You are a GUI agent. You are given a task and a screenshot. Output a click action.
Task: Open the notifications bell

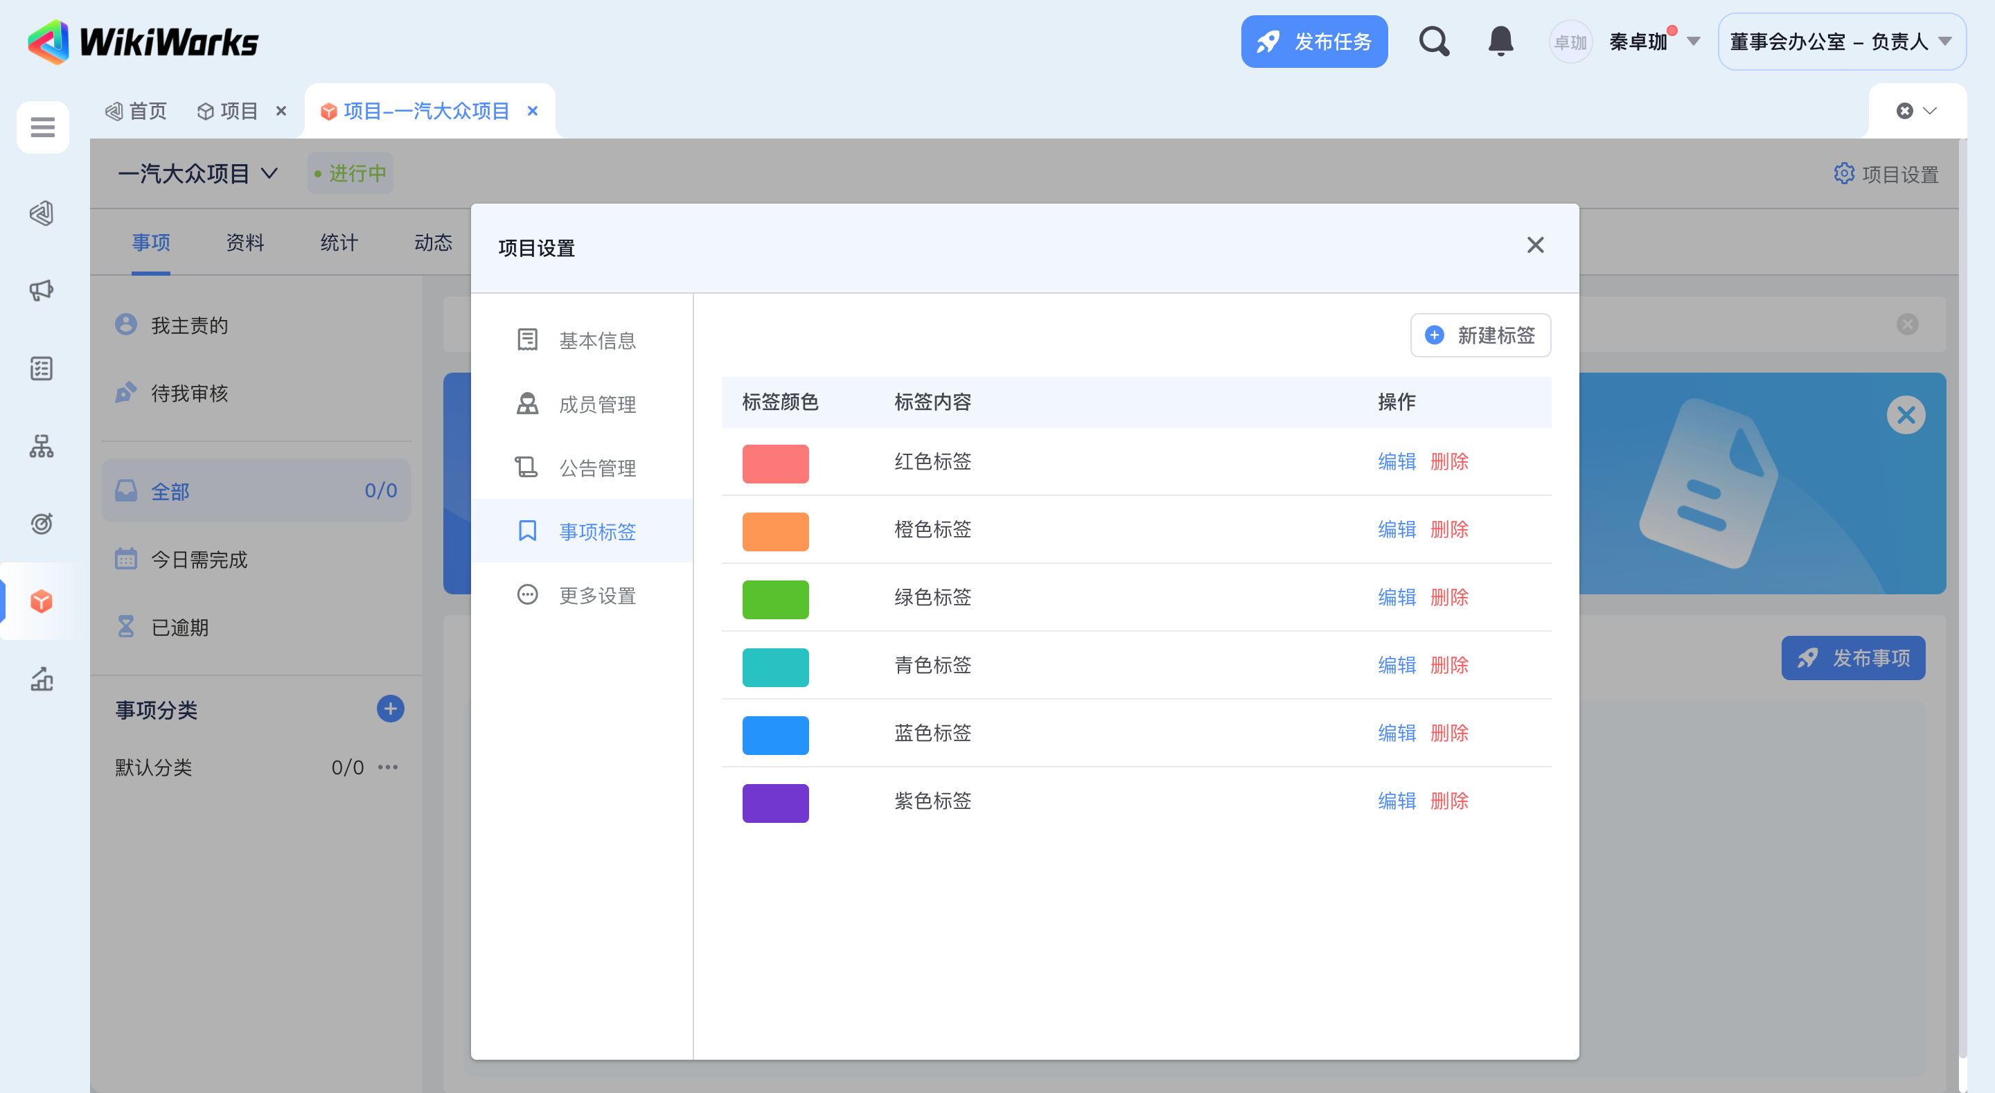pyautogui.click(x=1500, y=41)
